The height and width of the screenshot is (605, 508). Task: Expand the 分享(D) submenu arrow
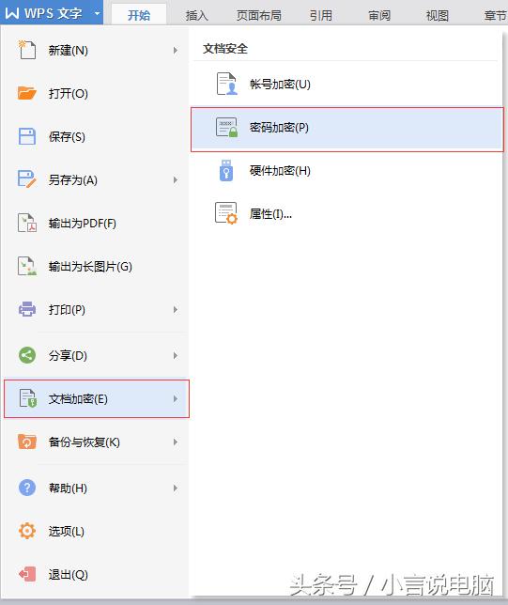pyautogui.click(x=176, y=355)
